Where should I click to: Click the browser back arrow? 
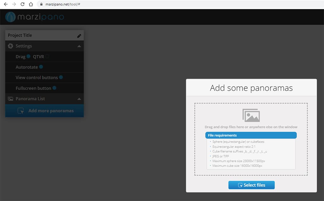coord(5,4)
